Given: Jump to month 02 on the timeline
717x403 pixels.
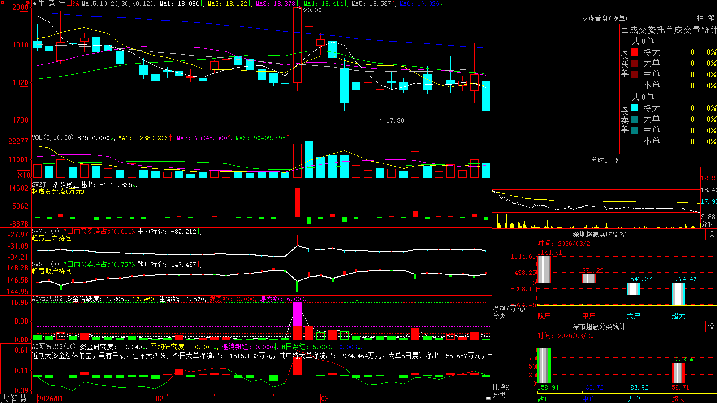Looking at the screenshot, I should [x=159, y=399].
